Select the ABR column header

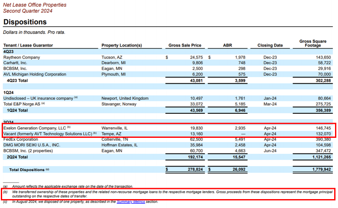click(228, 45)
